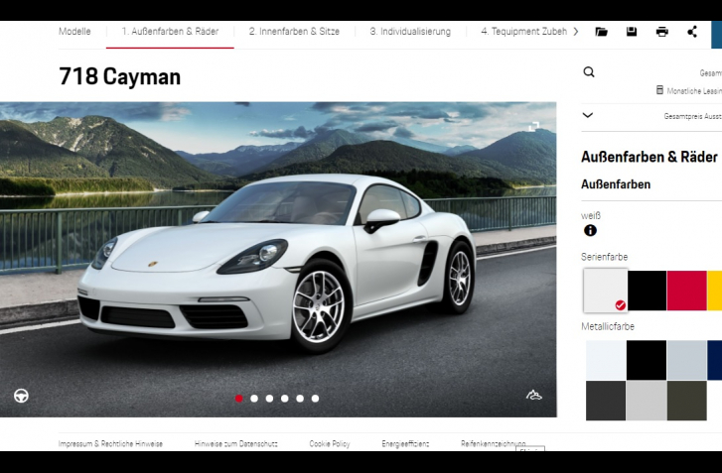This screenshot has height=473, width=722.
Task: Select the 1. Außenfarben & Räder tab
Action: pyautogui.click(x=170, y=32)
